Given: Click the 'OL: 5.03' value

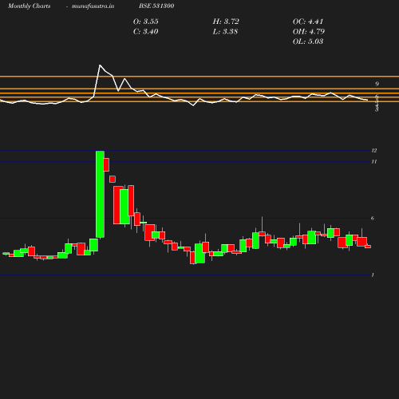Looking at the screenshot, I should 308,41.
